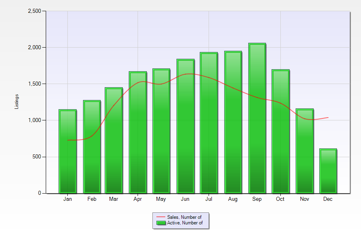Select the "Apr" x-axis label
The width and height of the screenshot is (361, 236).
[x=138, y=199]
